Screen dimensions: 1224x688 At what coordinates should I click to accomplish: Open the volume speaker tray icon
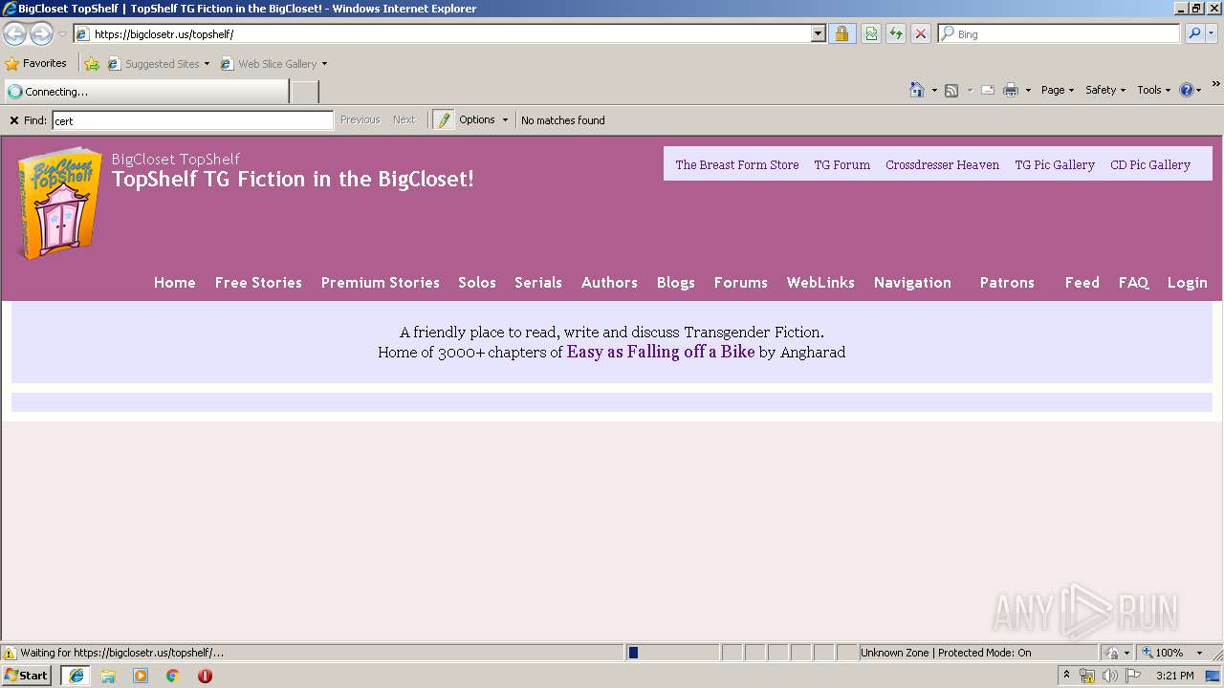[x=1109, y=676]
